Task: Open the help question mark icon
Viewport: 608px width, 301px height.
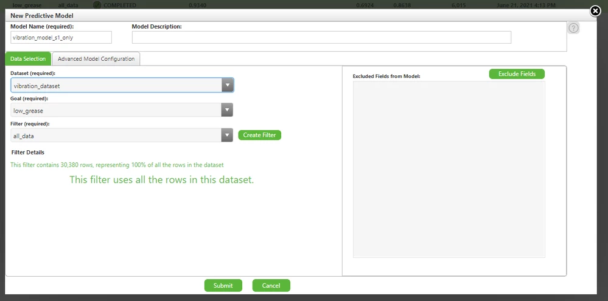Action: (x=574, y=29)
